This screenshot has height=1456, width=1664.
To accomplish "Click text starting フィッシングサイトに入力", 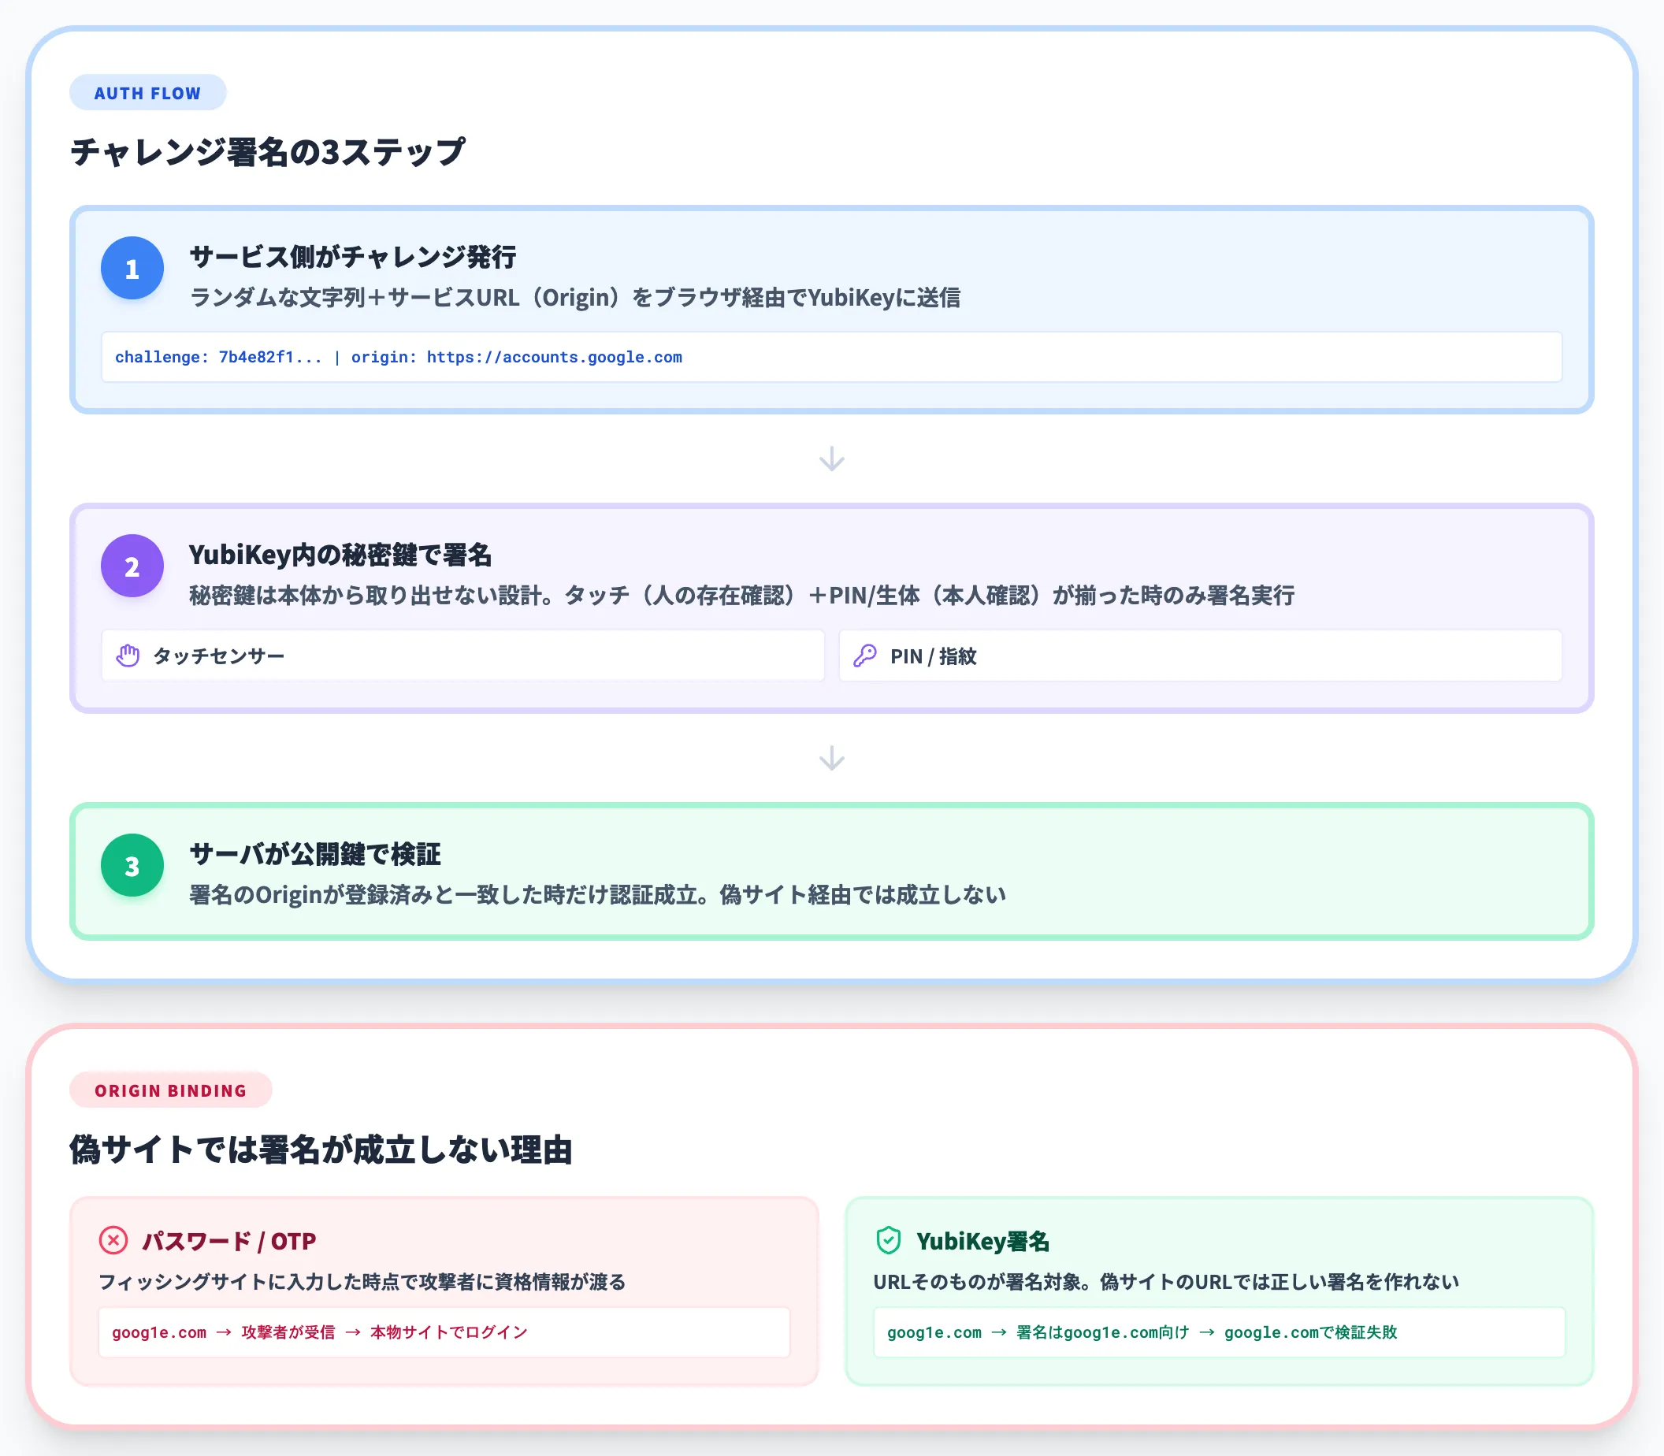I will pos(362,1281).
